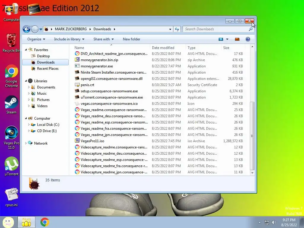
Task: Expand Local Disk (C:)
Action: 29,125
